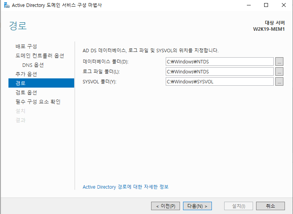293x214 pixels.
Task: Click the AD DS location description text
Action: [x=151, y=50]
